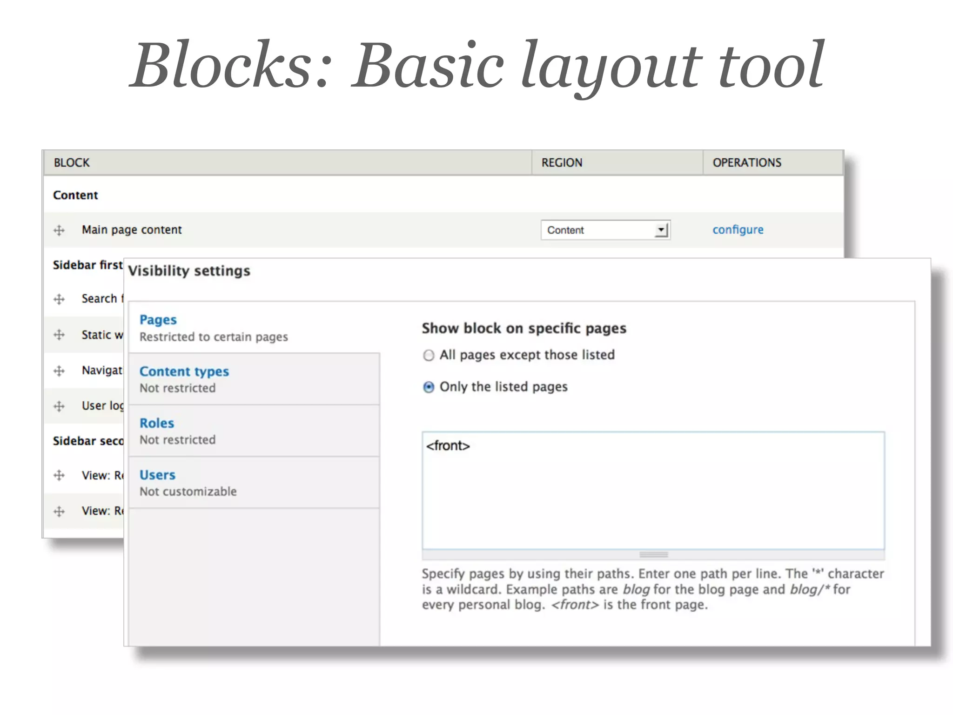
Task: Click the Main page content label
Action: 132,230
